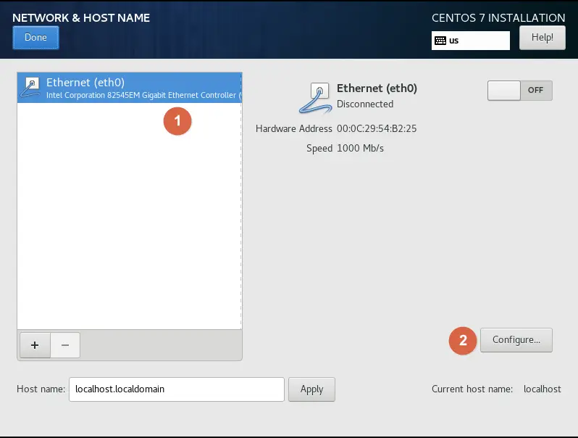Click Current host name value localhost
Image resolution: width=578 pixels, height=438 pixels.
[543, 389]
